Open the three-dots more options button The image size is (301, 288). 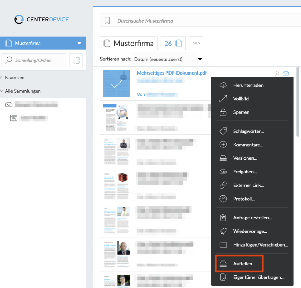196,43
